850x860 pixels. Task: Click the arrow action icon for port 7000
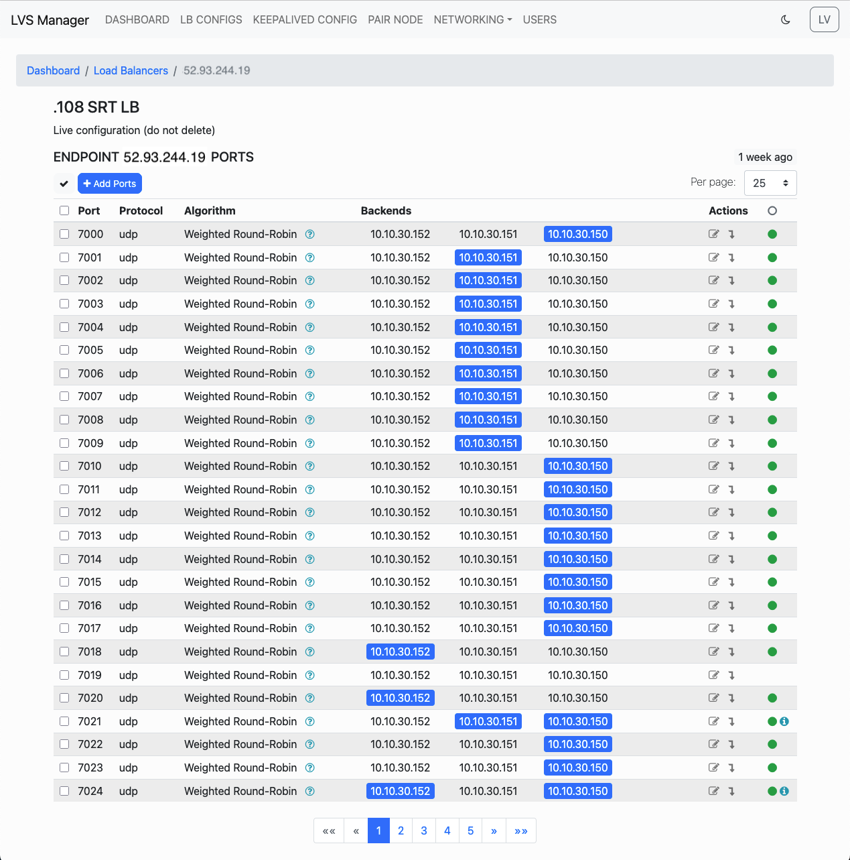point(731,235)
